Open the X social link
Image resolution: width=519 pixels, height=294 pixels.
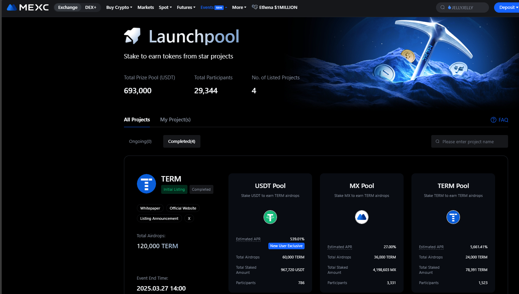[189, 218]
